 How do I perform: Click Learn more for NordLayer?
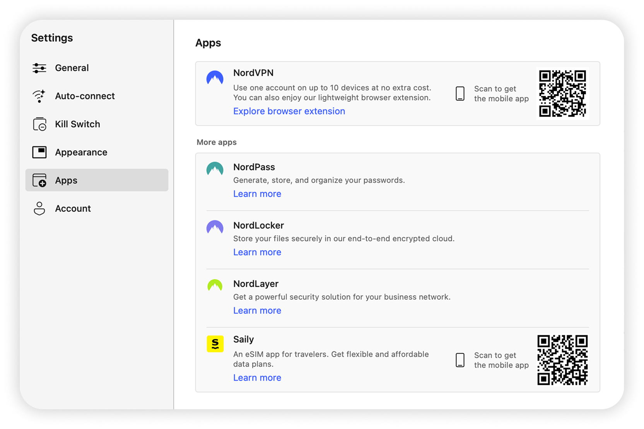257,311
